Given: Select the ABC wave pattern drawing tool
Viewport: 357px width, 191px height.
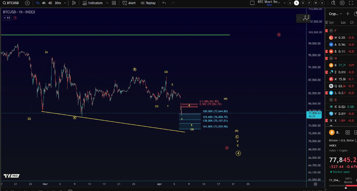Looking at the screenshot, I should pos(306,18).
